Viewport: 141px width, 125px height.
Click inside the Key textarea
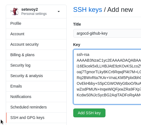107,77
